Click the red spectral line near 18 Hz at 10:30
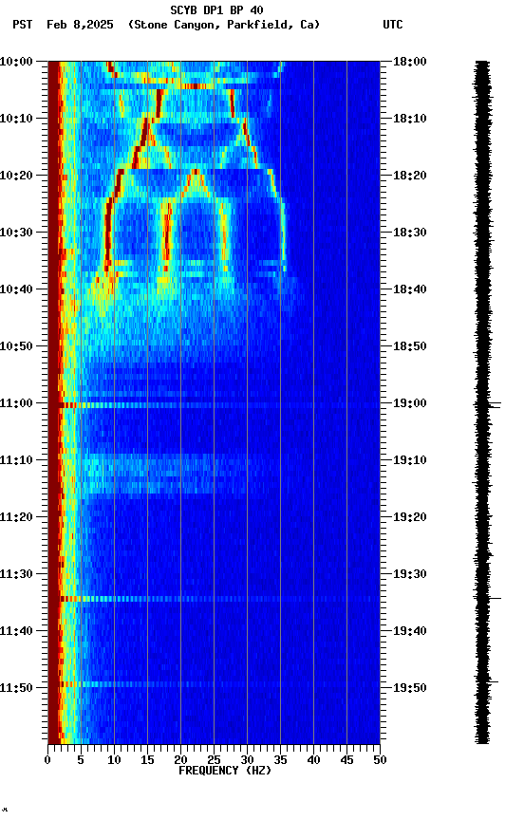The height and width of the screenshot is (820, 524). [x=167, y=233]
